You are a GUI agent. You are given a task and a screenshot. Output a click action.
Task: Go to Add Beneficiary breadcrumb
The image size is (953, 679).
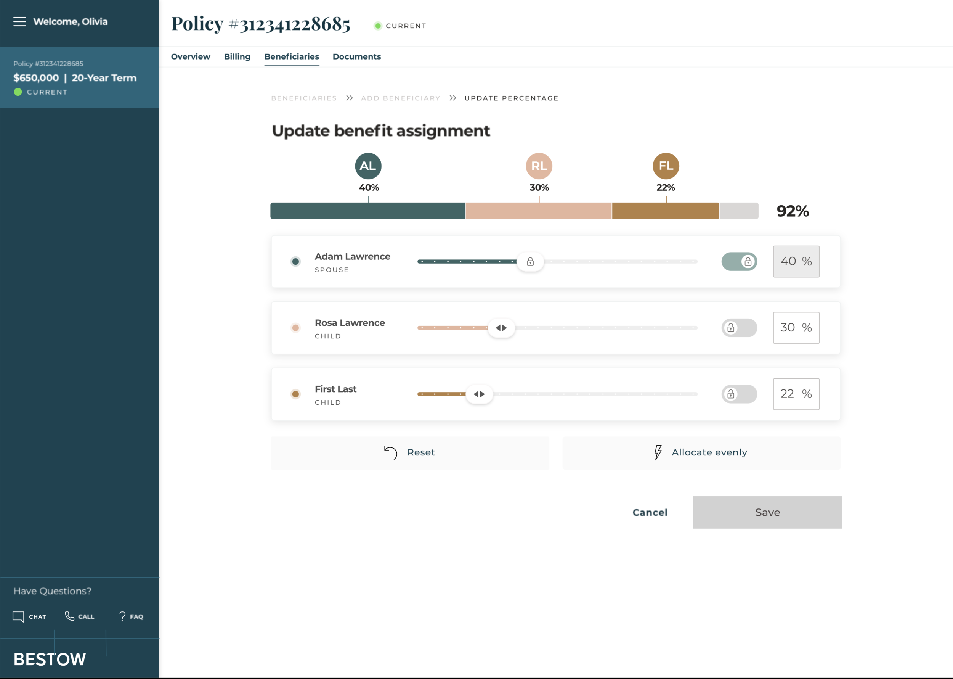400,98
